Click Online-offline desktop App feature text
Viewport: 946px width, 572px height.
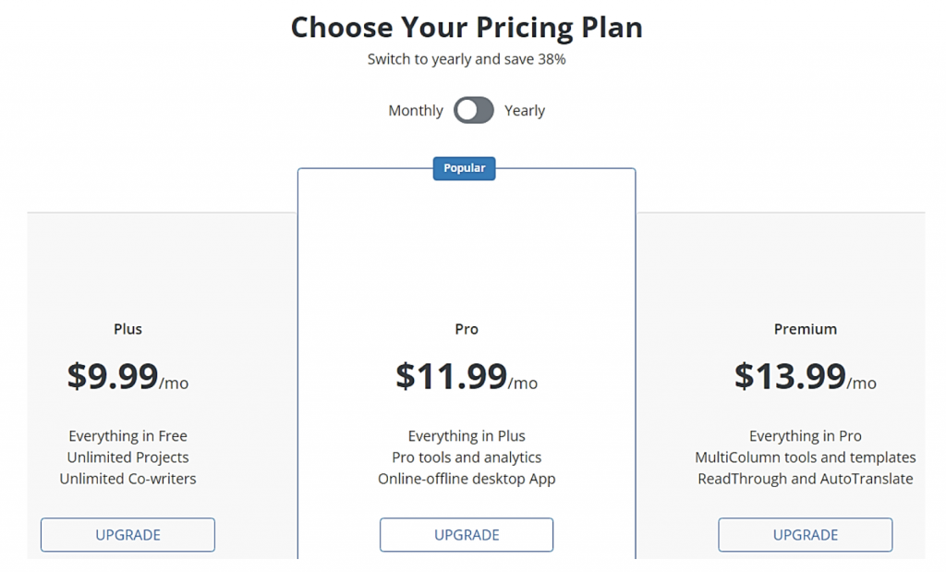pos(467,479)
